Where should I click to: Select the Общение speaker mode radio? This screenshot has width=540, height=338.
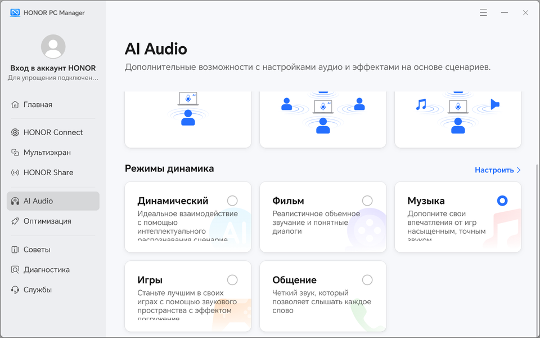pyautogui.click(x=367, y=280)
